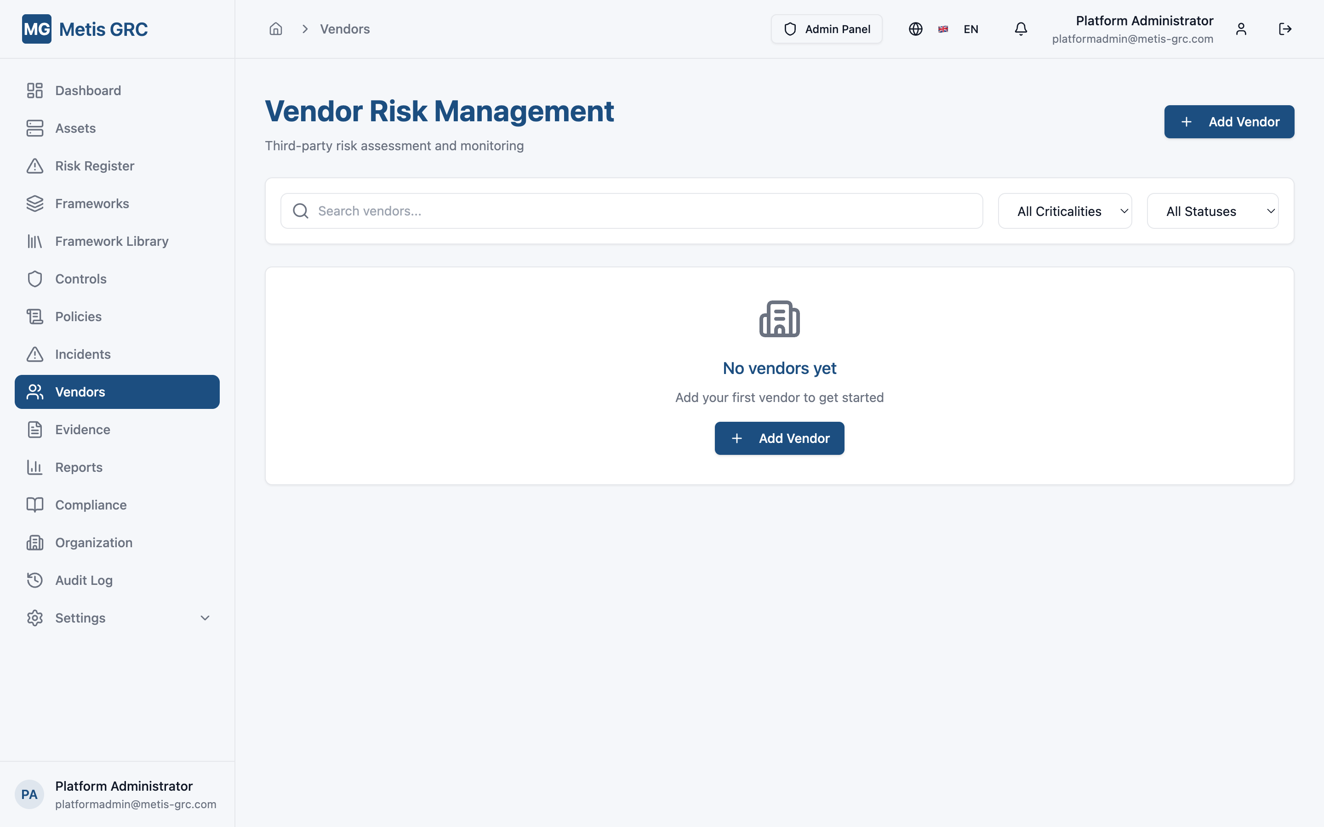This screenshot has width=1324, height=827.
Task: Open the Dashboard section
Action: coord(87,90)
